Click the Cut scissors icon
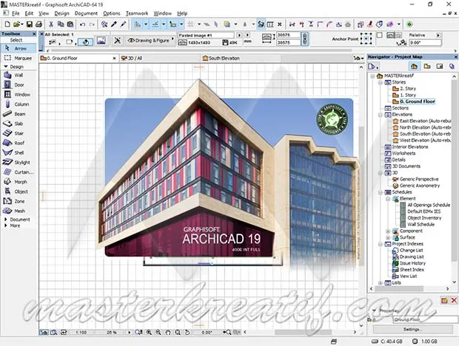Screen dimensions: 459x346 [51, 24]
